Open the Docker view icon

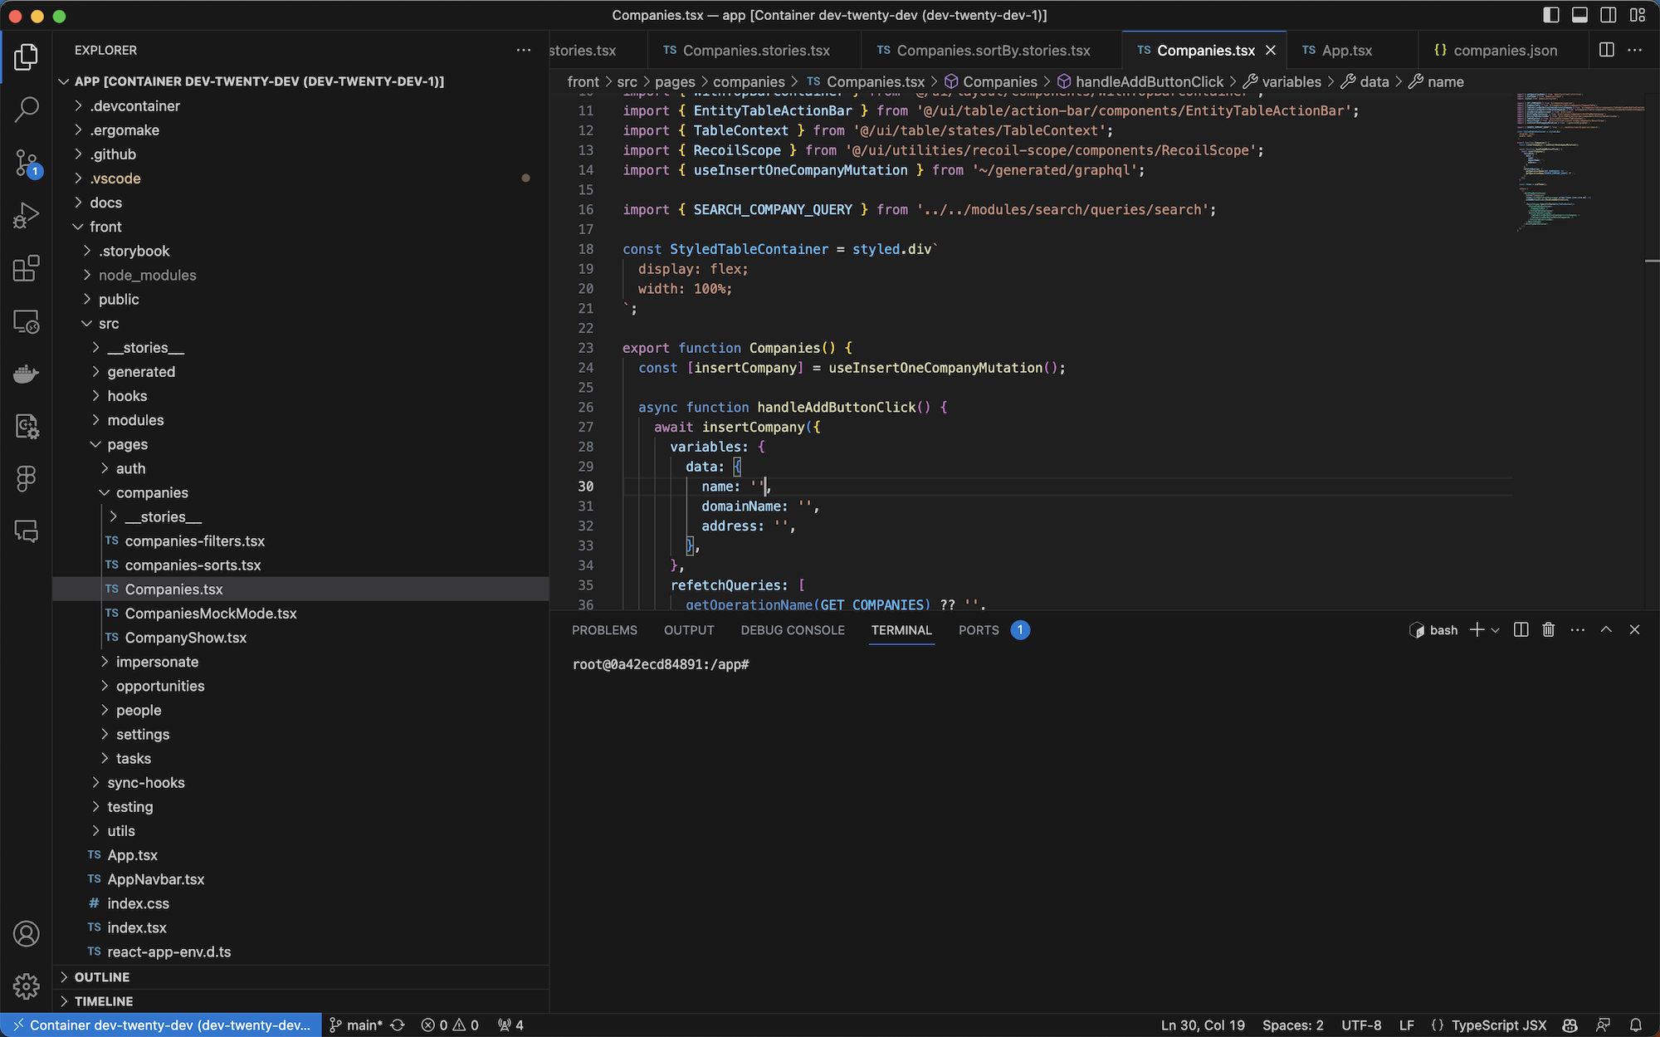(27, 374)
